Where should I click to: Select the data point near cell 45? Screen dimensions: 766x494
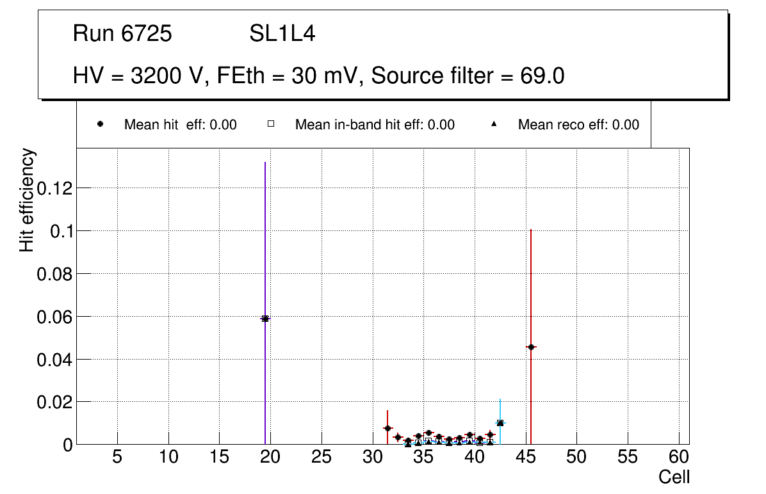click(x=531, y=347)
